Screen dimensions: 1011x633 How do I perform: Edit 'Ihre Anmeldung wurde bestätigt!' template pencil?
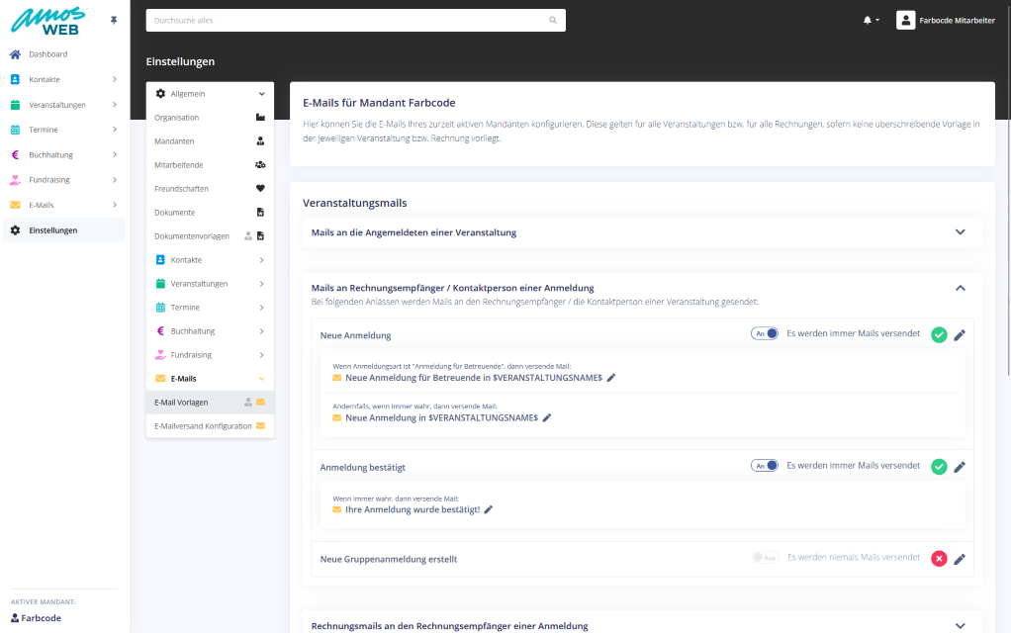pos(488,509)
